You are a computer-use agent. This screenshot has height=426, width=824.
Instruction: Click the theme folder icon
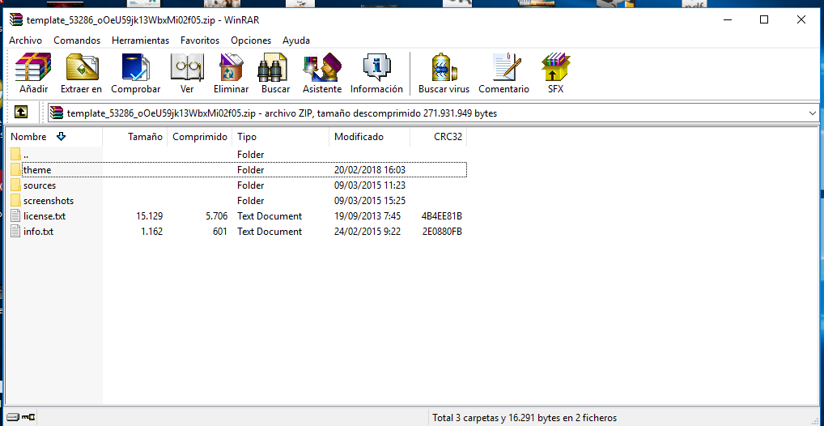pos(15,170)
